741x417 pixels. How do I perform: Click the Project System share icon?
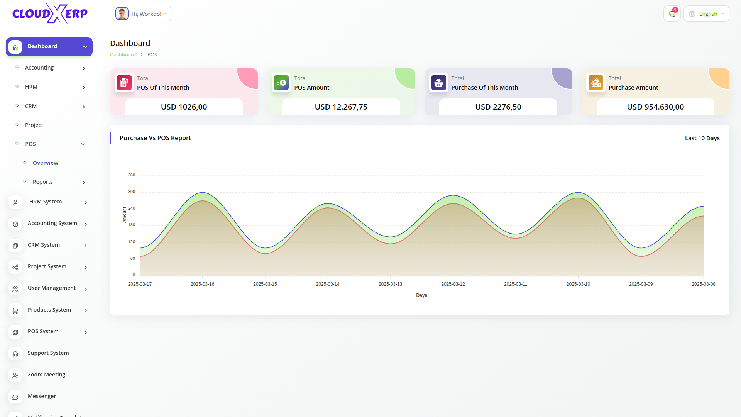pyautogui.click(x=15, y=267)
